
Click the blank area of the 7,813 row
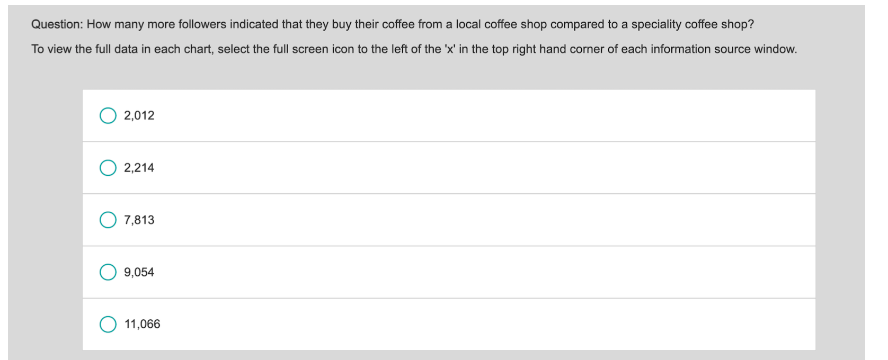click(x=477, y=220)
